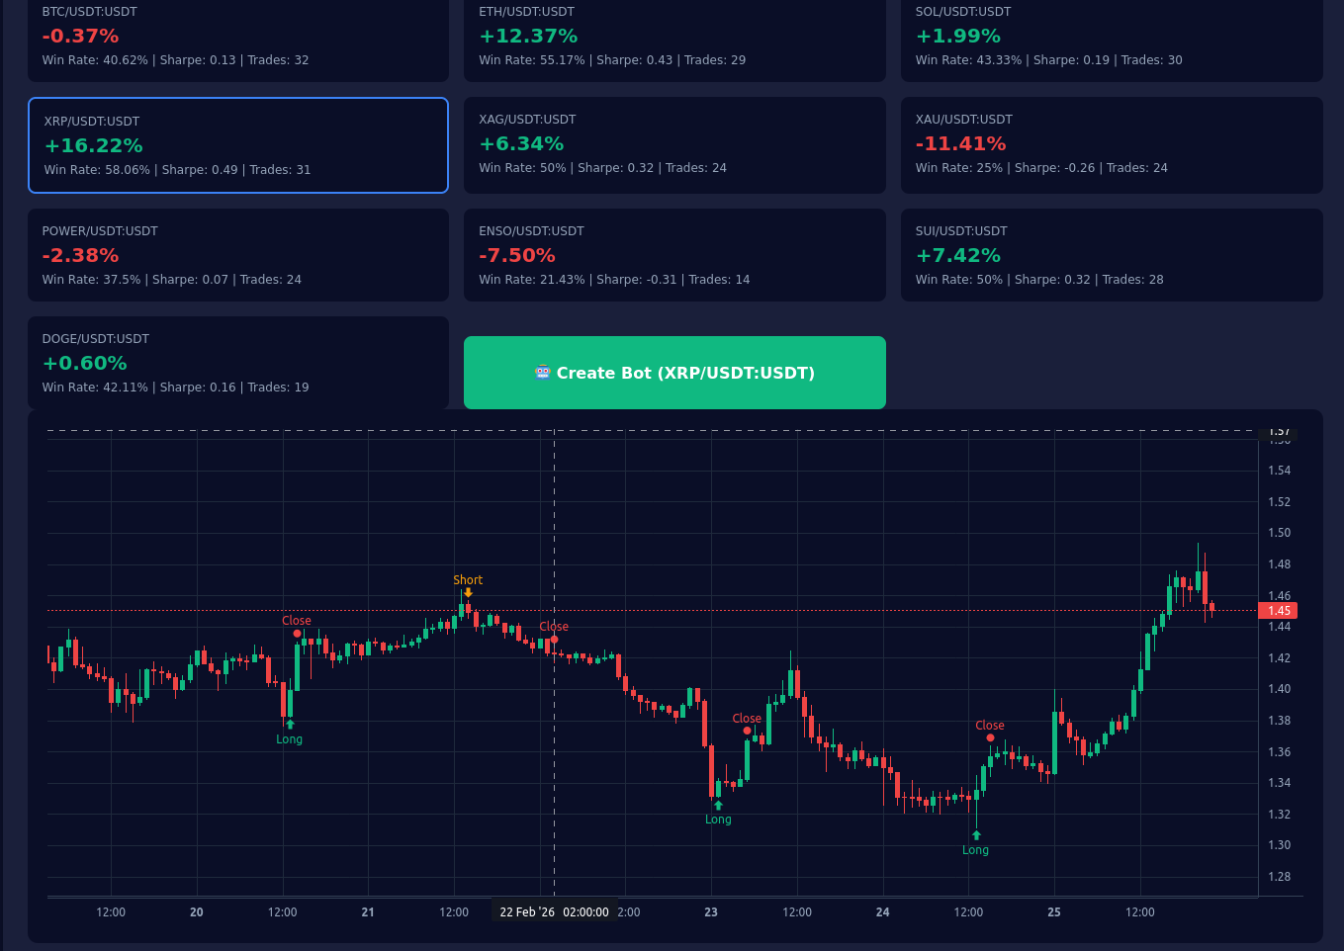Click the green Long arrow on Feb 23
The image size is (1344, 951).
pos(718,805)
